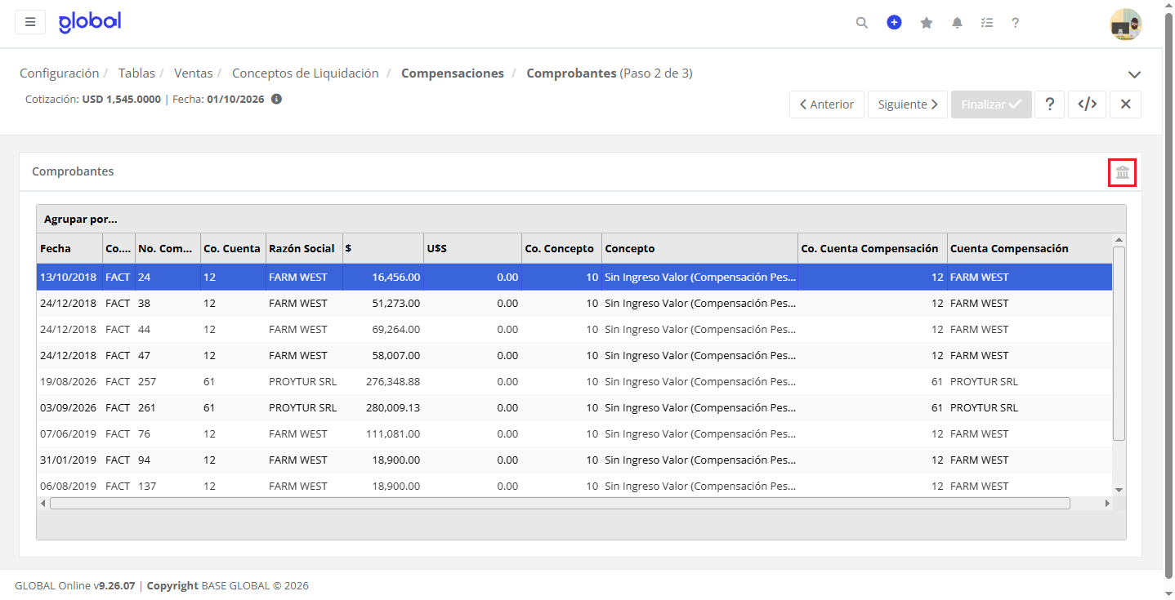The width and height of the screenshot is (1175, 600).
Task: Open notifications bell icon
Action: click(957, 23)
